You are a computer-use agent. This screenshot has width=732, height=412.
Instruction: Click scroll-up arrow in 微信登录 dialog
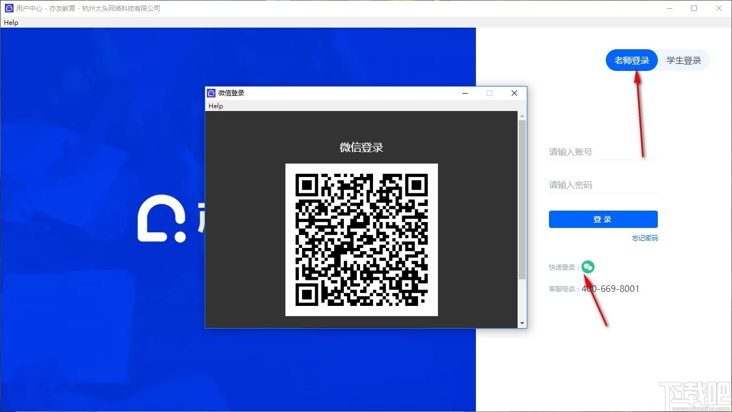pos(522,116)
